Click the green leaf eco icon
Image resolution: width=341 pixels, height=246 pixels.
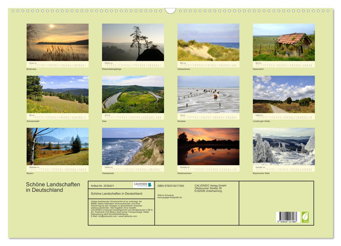pyautogui.click(x=305, y=217)
